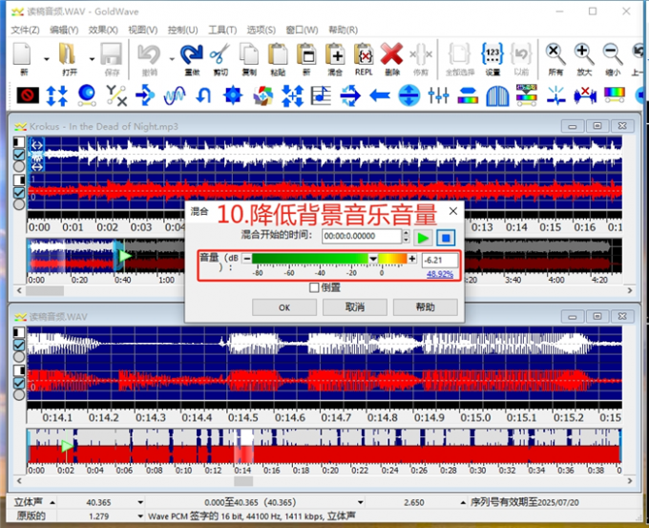This screenshot has height=528, width=649.
Task: Open the dropdown arrow next to Open icon
Action: (92, 59)
